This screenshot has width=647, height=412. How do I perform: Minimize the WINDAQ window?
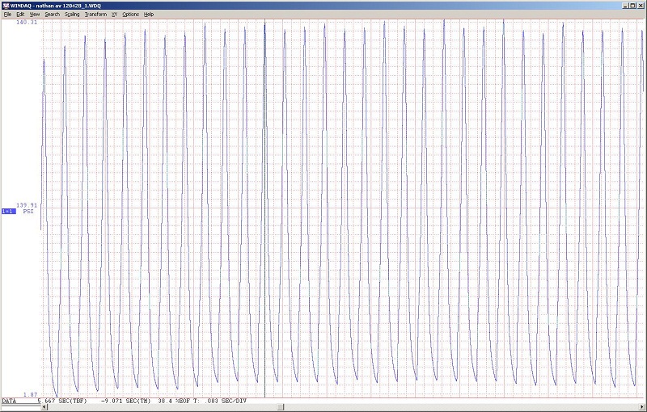(x=624, y=5)
